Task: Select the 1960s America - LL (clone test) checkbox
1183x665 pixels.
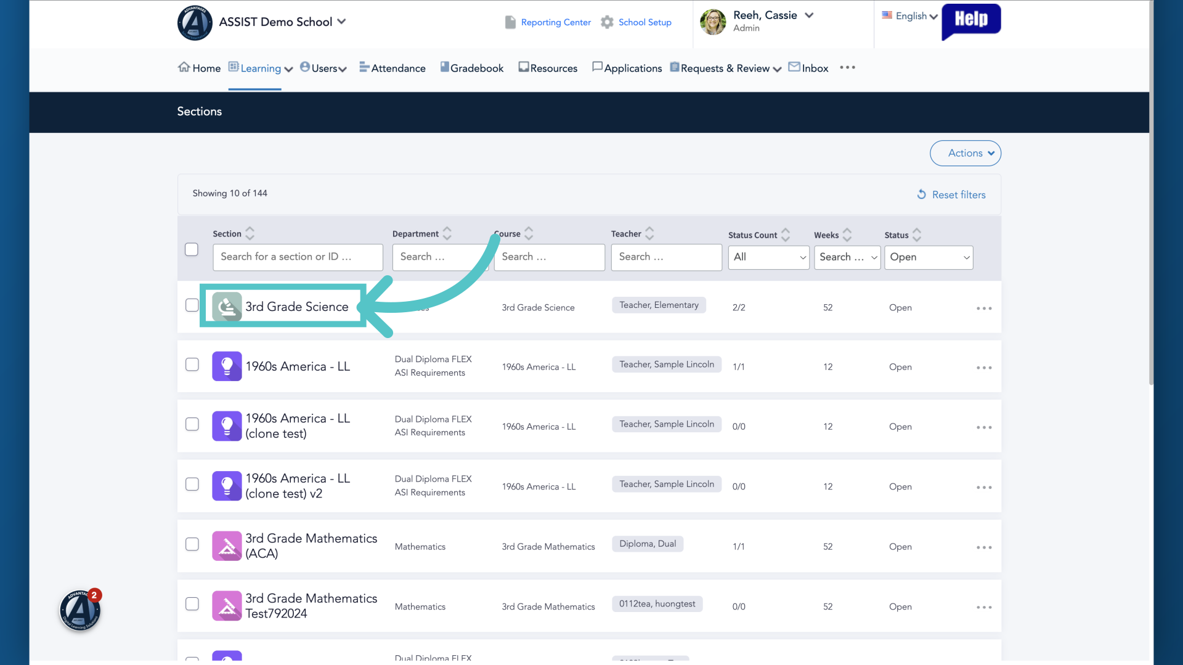Action: click(192, 424)
